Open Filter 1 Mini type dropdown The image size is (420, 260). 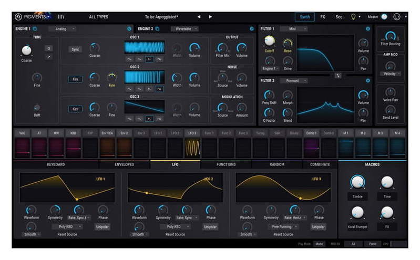click(x=293, y=29)
